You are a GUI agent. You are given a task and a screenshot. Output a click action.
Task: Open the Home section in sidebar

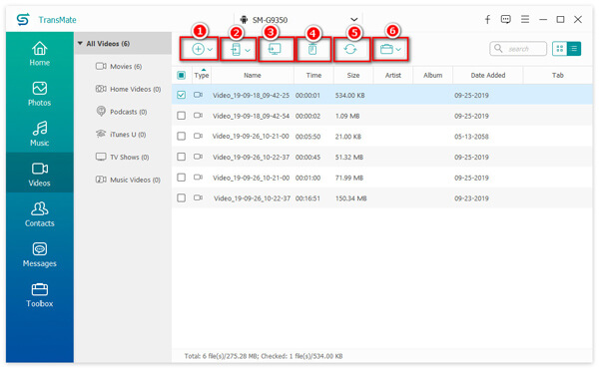(x=40, y=54)
